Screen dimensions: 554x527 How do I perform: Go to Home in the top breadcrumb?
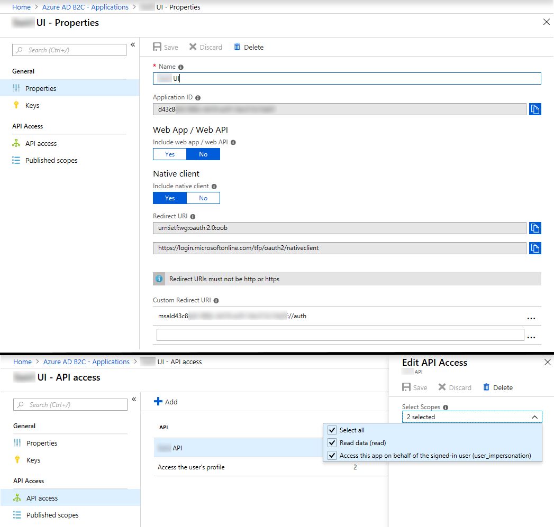[21, 7]
